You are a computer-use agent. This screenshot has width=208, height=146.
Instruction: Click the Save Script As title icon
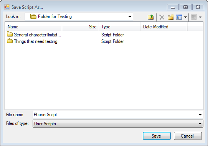[7, 7]
